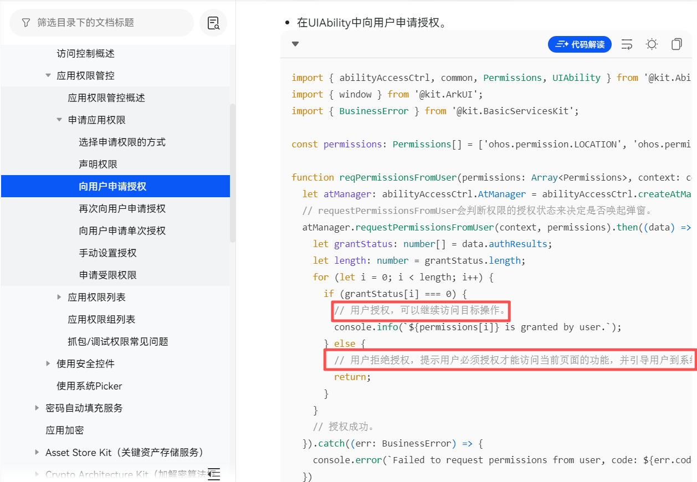Expand the 应用权限列表 node arrow
The height and width of the screenshot is (482, 697).
click(x=59, y=297)
